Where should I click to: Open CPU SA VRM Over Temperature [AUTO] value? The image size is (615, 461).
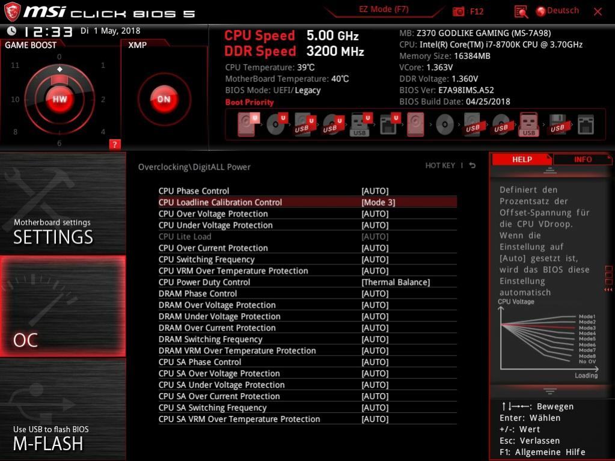pos(375,419)
